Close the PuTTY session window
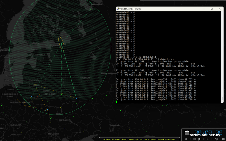Image resolution: width=226 pixels, height=141 pixels. click(220, 9)
